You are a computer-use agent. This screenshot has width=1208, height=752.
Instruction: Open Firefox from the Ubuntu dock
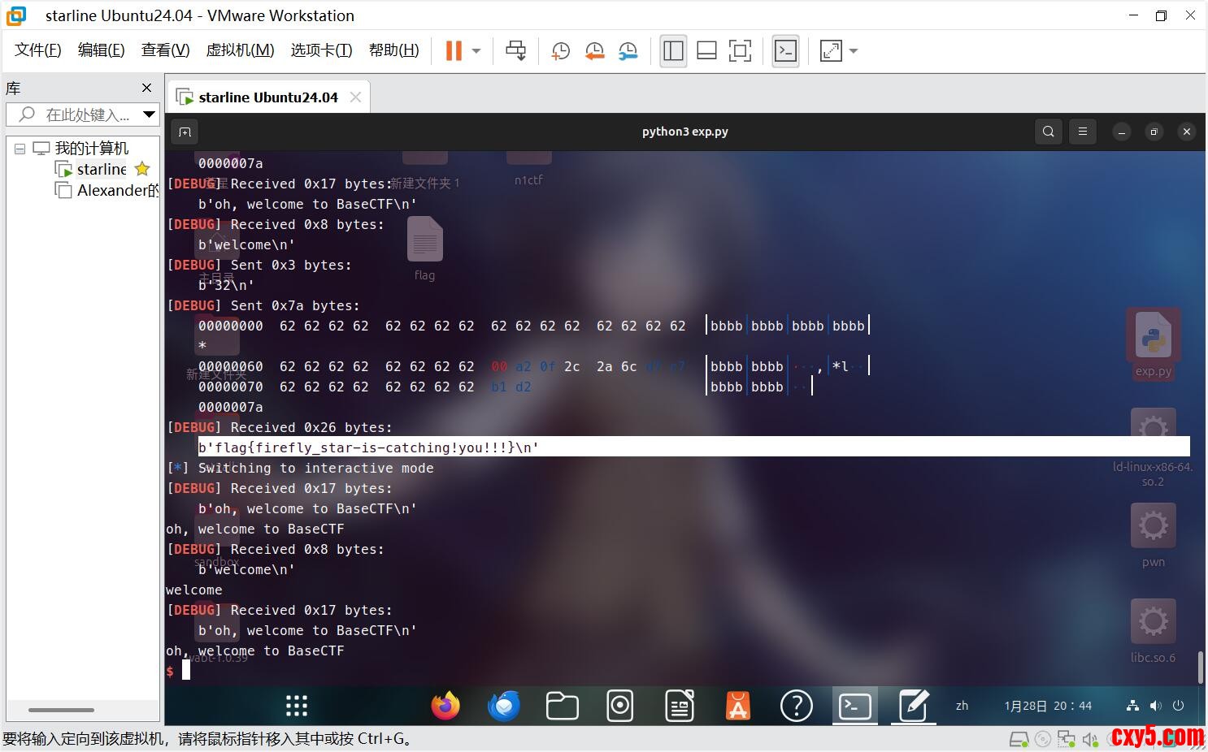[x=445, y=706]
